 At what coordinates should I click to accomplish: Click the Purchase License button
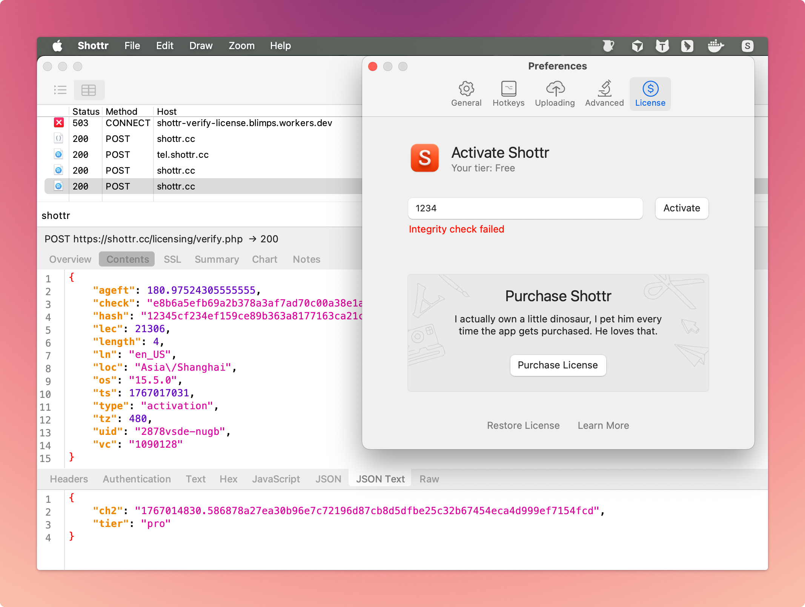(x=558, y=365)
